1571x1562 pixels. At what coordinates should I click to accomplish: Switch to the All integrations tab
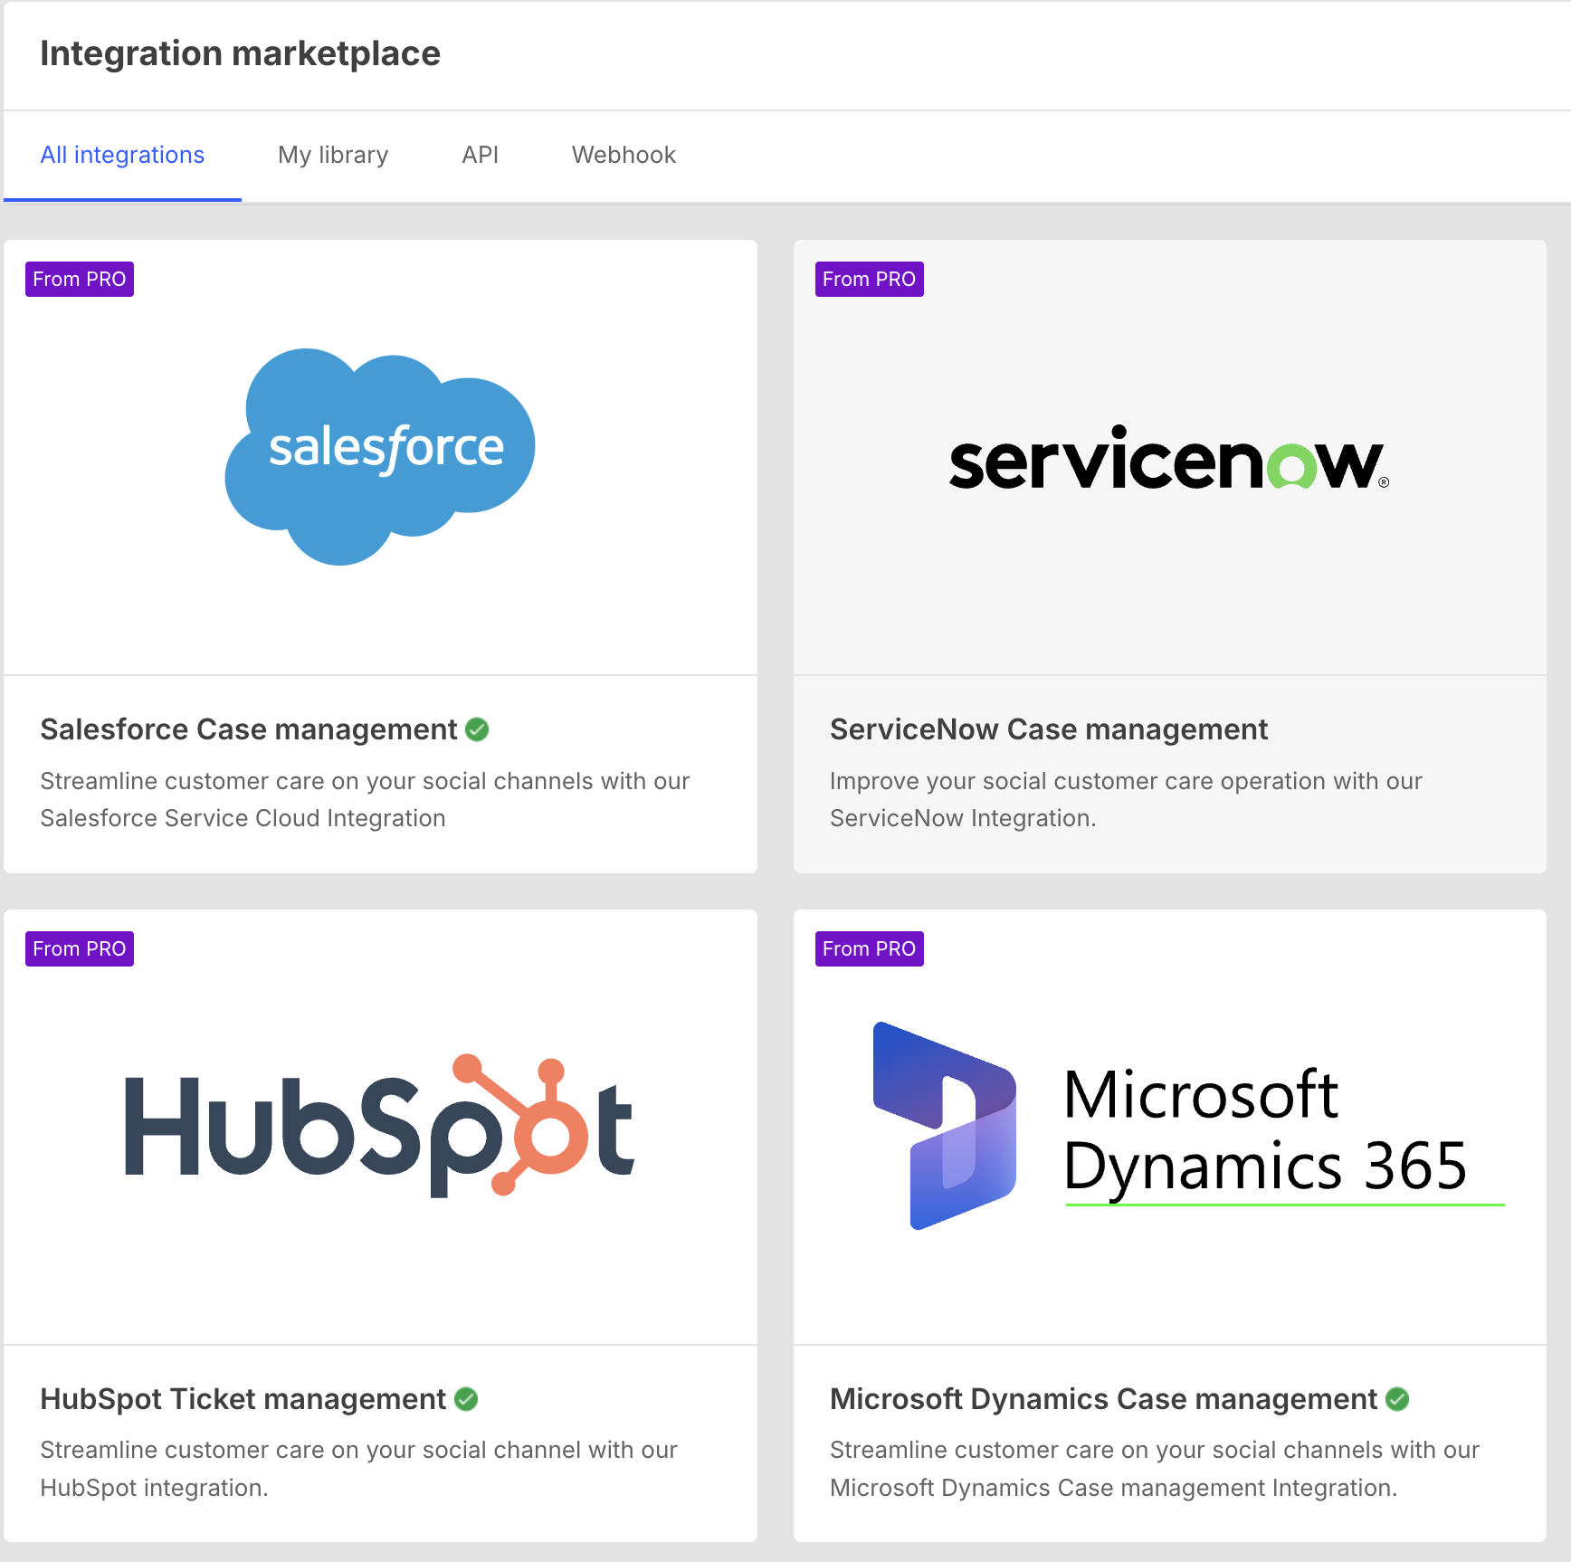click(122, 155)
